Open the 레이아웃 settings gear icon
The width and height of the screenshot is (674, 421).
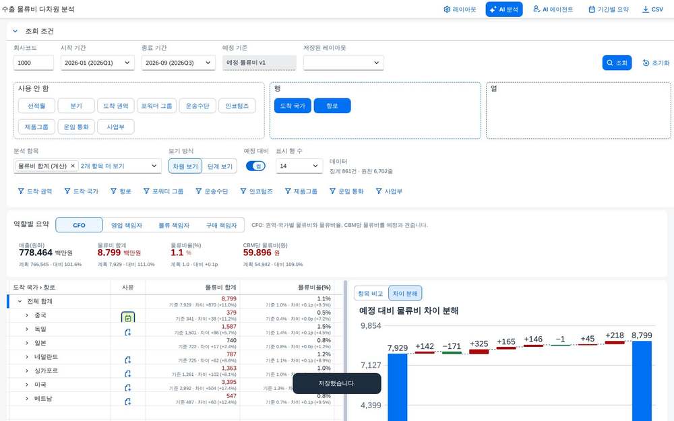[x=447, y=9]
